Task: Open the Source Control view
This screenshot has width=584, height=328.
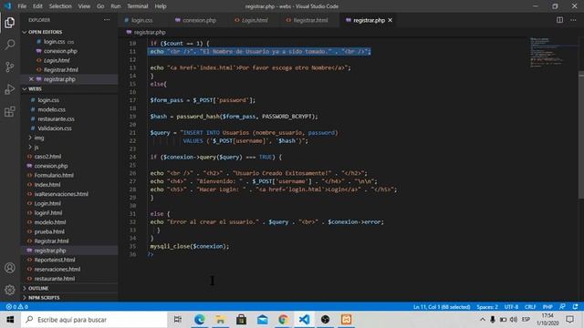Action: (x=10, y=67)
